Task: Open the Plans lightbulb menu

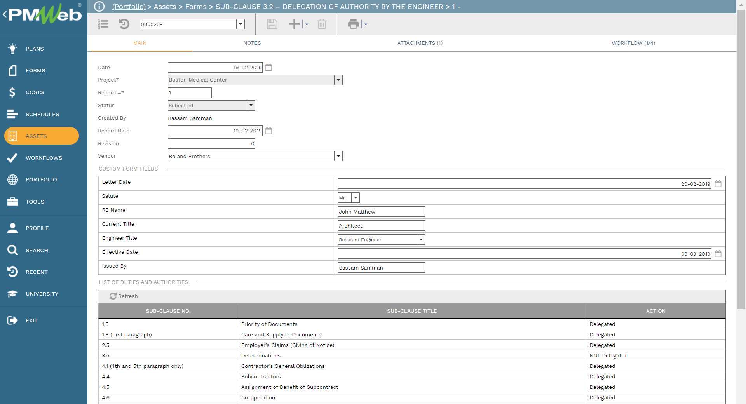Action: (x=12, y=49)
